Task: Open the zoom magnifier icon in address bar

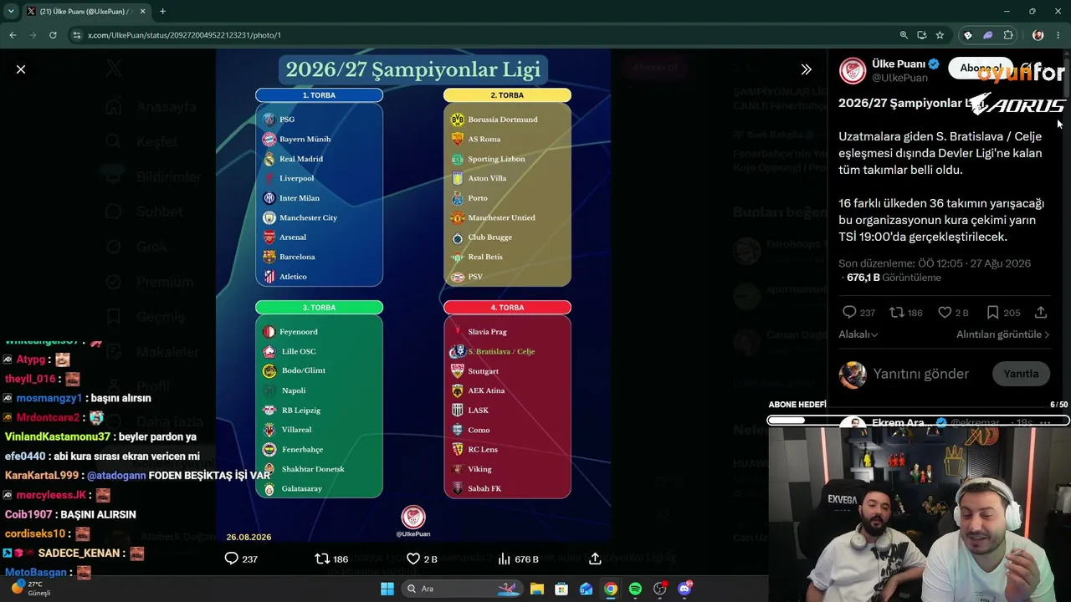Action: 904,35
